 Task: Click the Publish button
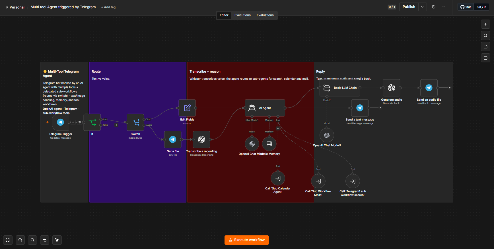tap(409, 7)
